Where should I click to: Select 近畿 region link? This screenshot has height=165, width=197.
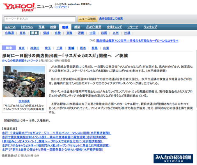coord(81,33)
